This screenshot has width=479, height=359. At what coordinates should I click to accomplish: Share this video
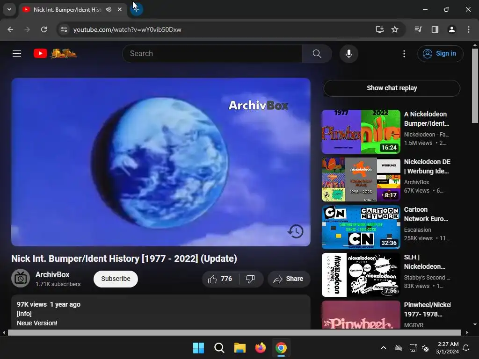point(289,279)
